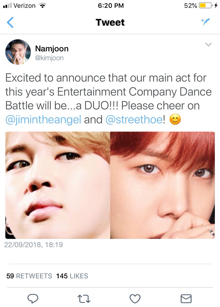Open the sparkle top tweets icon
The height and width of the screenshot is (307, 220).
coord(206,22)
